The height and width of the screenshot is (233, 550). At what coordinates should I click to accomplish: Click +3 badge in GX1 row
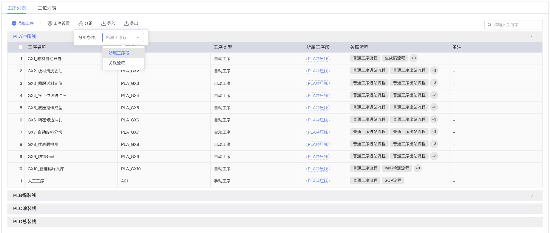click(x=413, y=58)
